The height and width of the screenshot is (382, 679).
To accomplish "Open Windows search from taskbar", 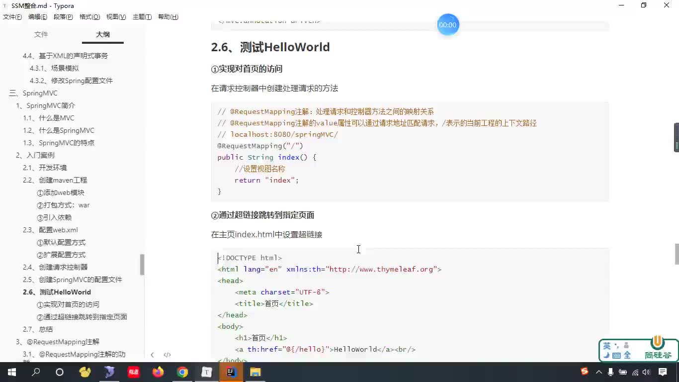I will pos(36,372).
